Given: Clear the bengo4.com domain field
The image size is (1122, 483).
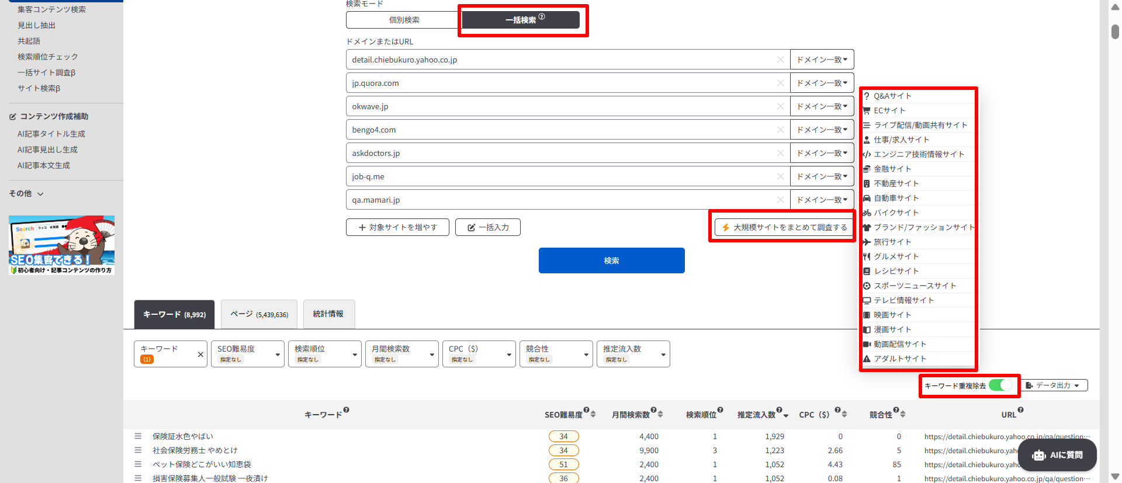Looking at the screenshot, I should tap(780, 130).
